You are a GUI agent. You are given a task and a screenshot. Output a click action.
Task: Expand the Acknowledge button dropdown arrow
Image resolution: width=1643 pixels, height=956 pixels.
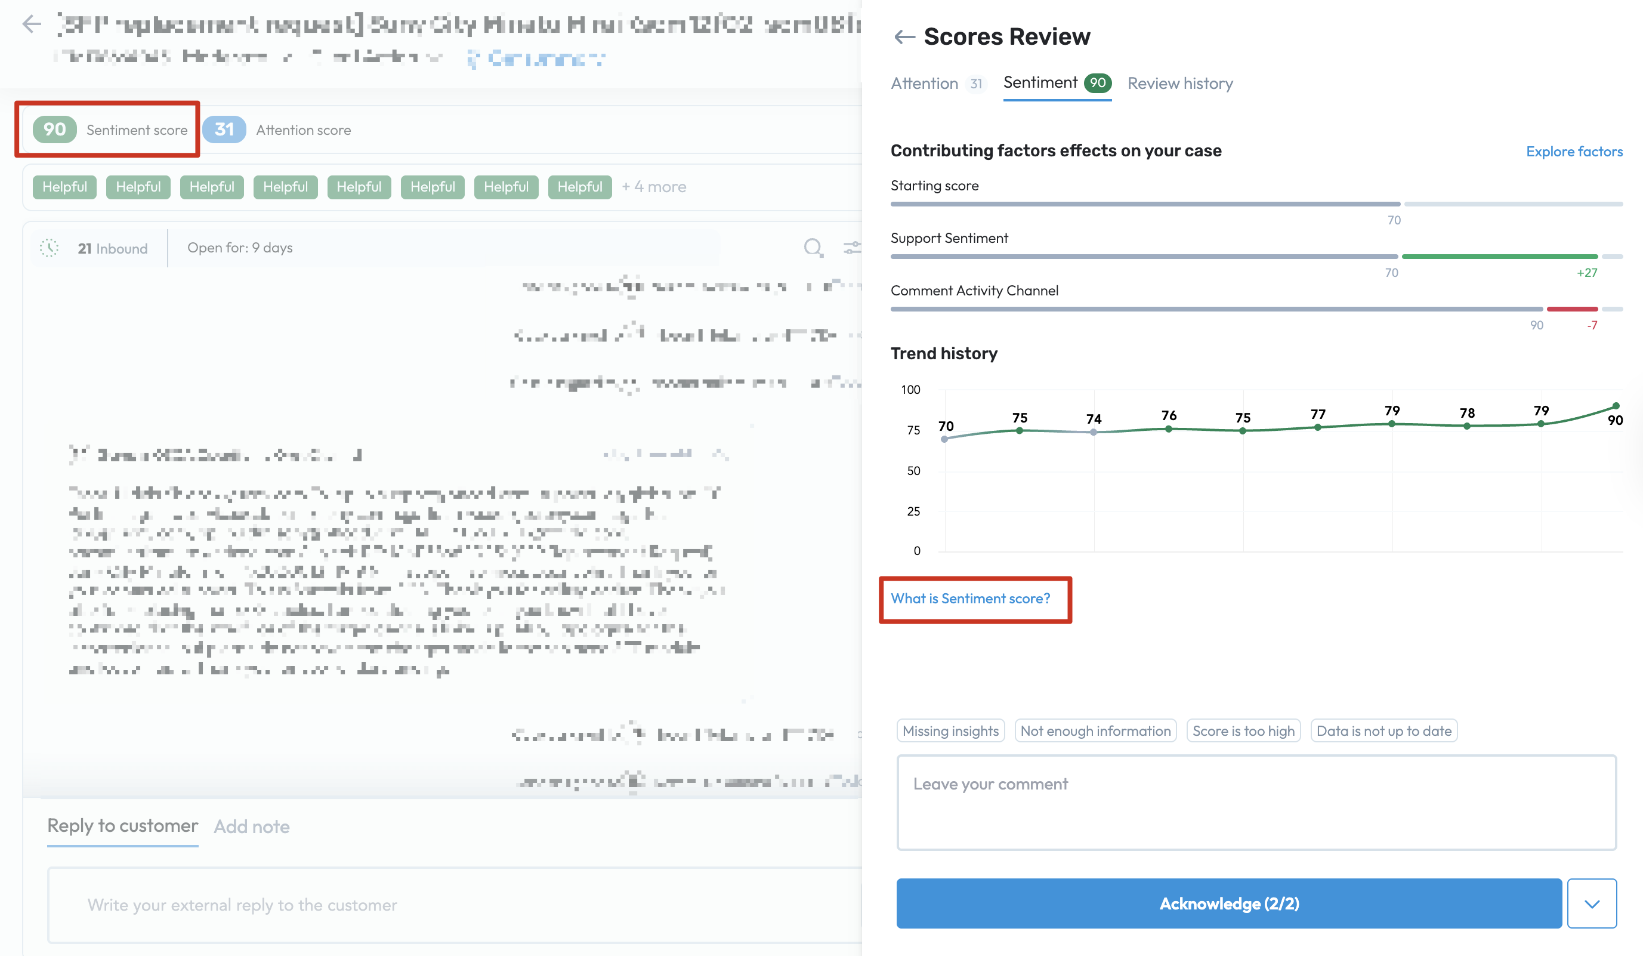(1592, 903)
